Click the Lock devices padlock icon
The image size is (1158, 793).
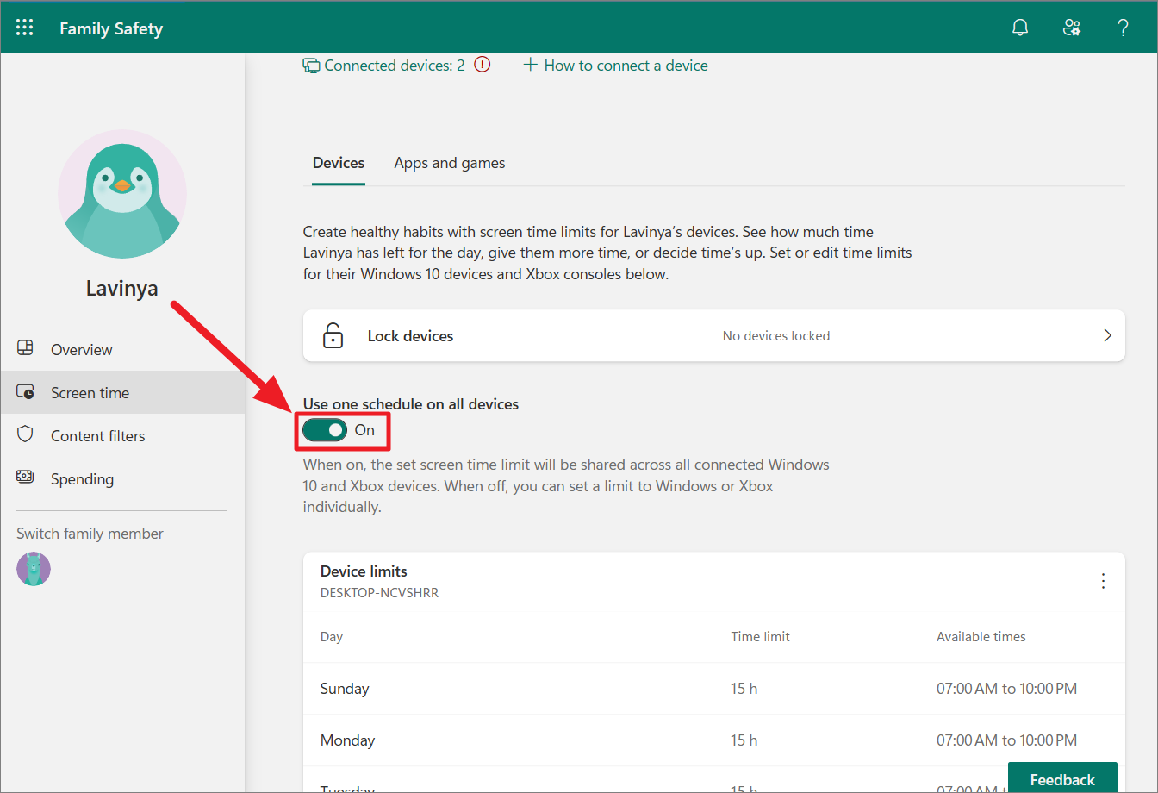pyautogui.click(x=333, y=336)
